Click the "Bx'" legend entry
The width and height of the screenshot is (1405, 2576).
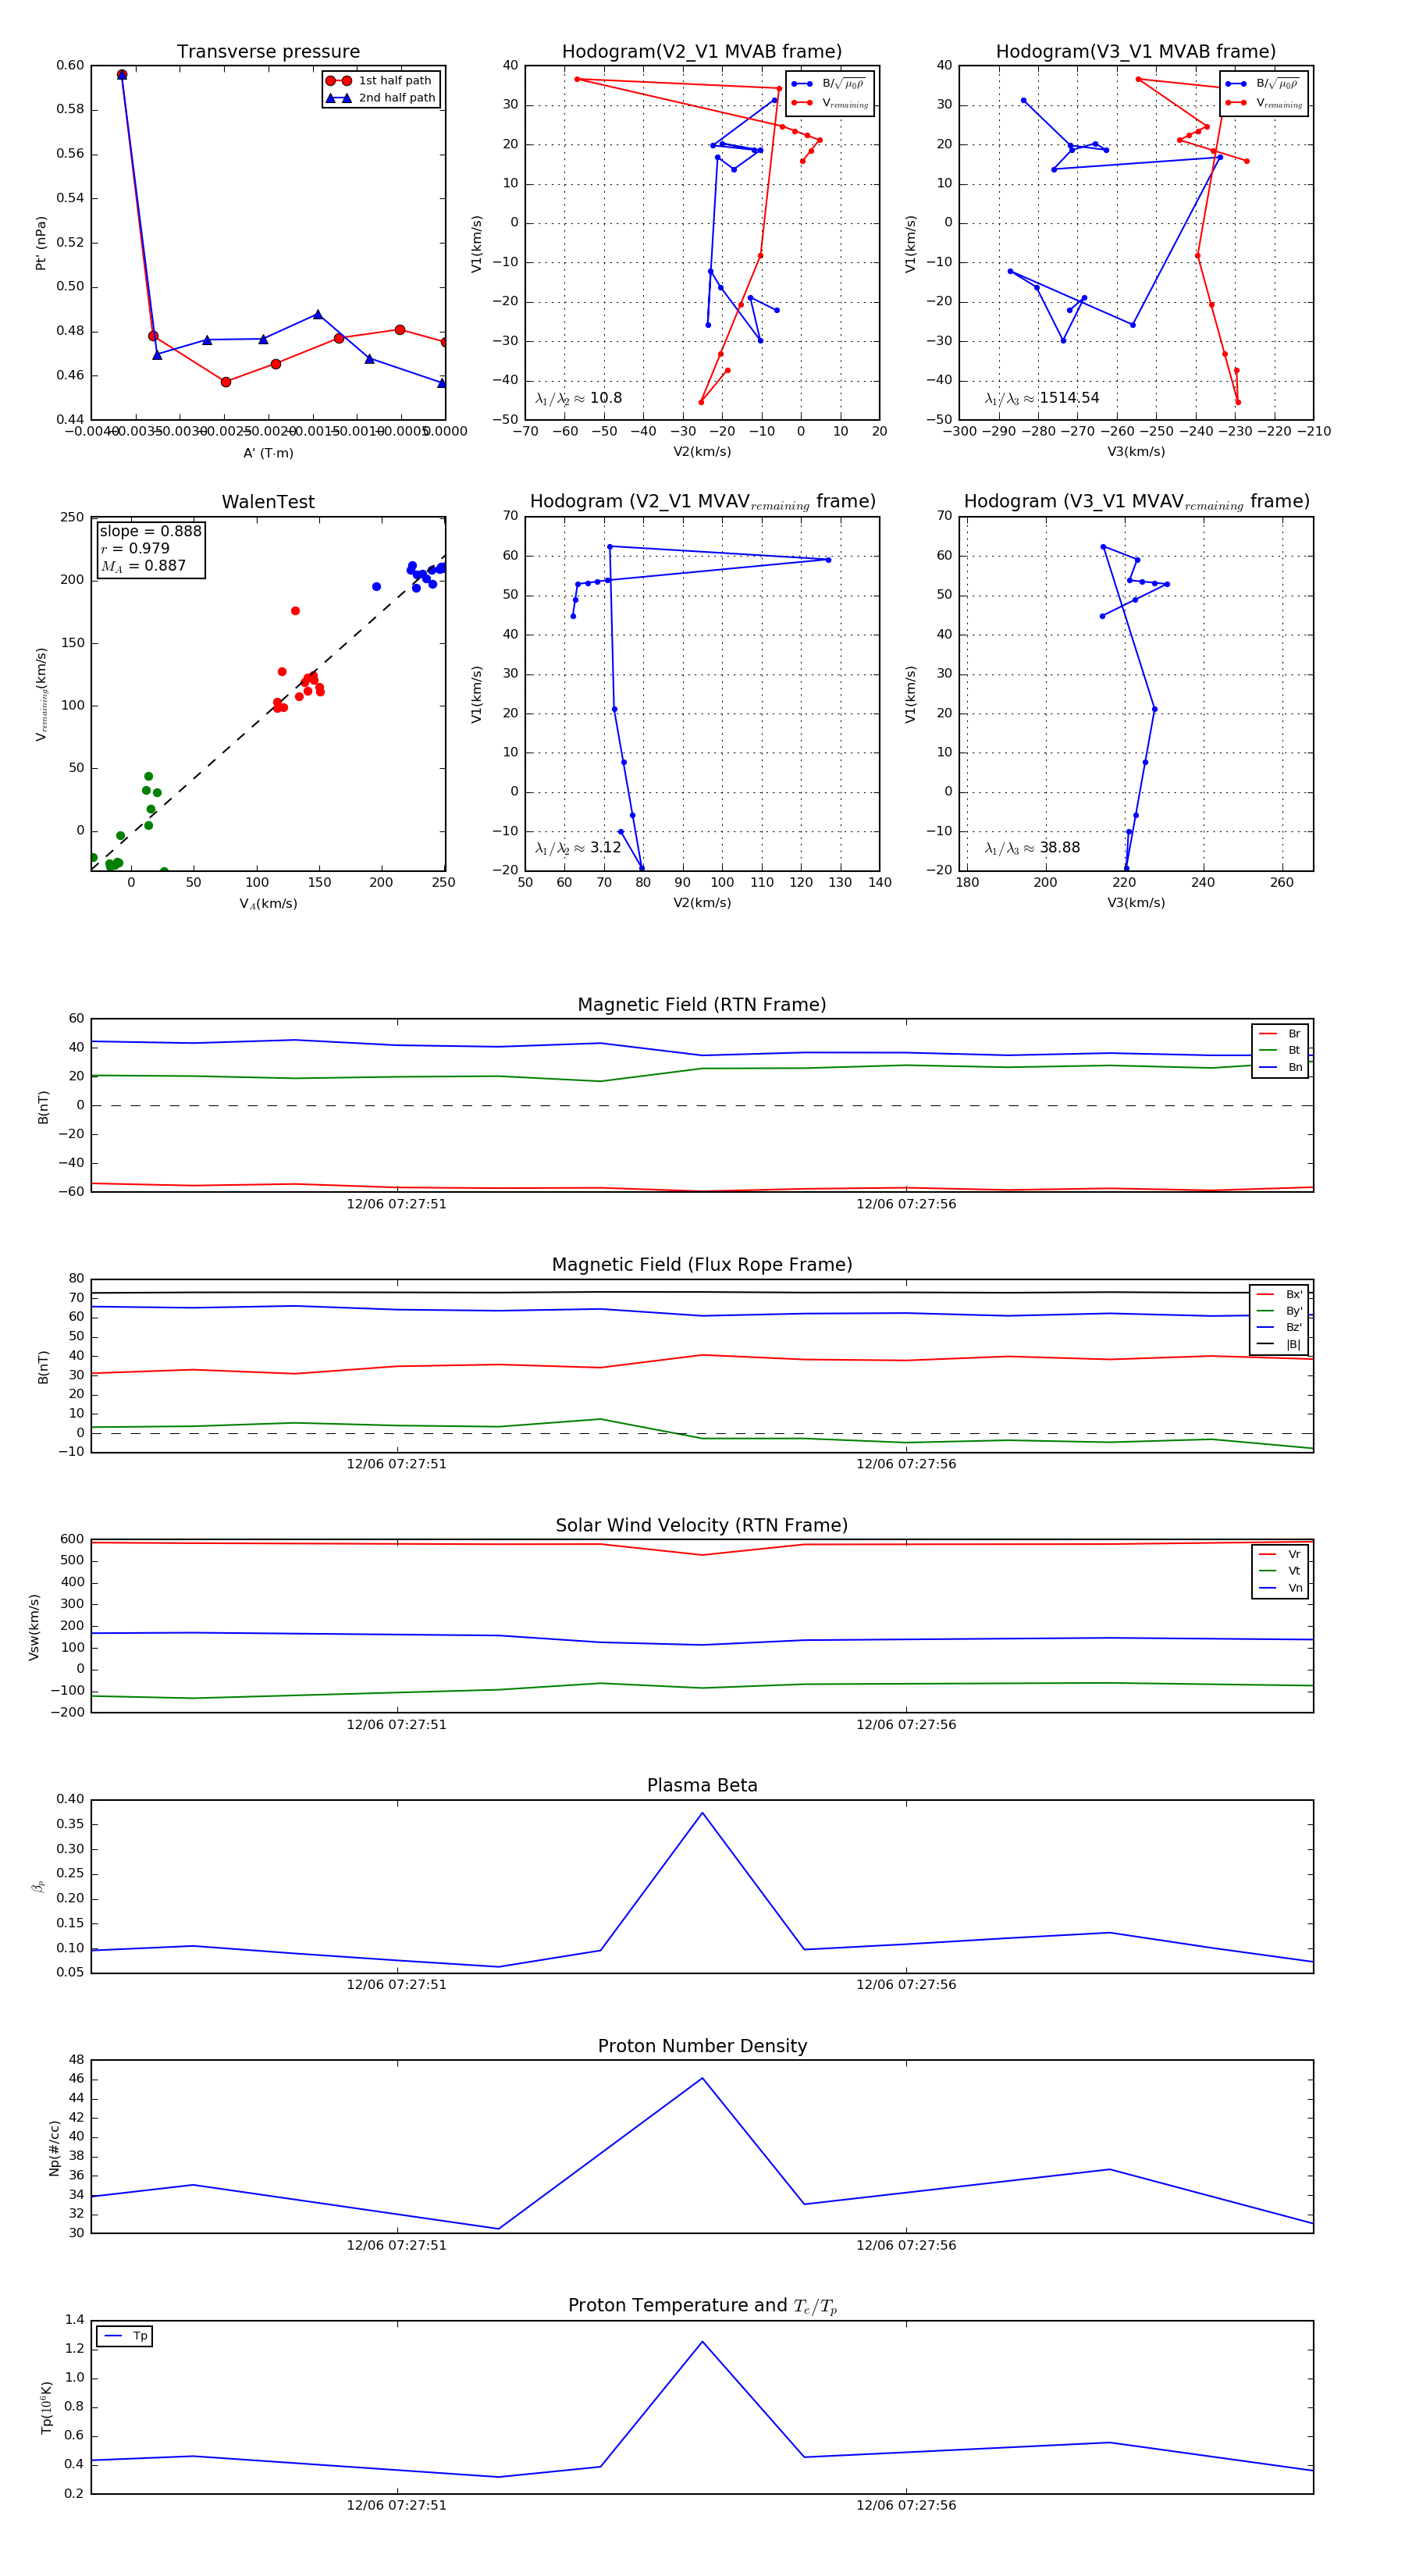[1279, 1294]
